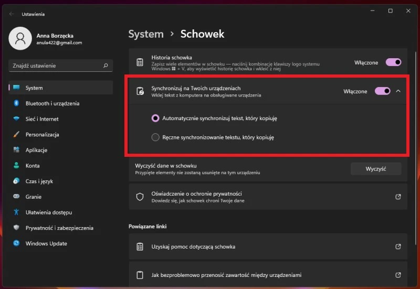Click the Anna Borzęcka account name
420x289 pixels.
(55, 36)
